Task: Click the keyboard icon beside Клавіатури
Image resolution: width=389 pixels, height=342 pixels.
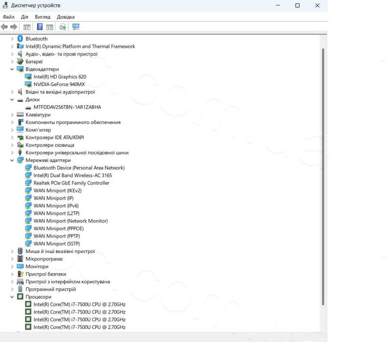Action: click(20, 114)
